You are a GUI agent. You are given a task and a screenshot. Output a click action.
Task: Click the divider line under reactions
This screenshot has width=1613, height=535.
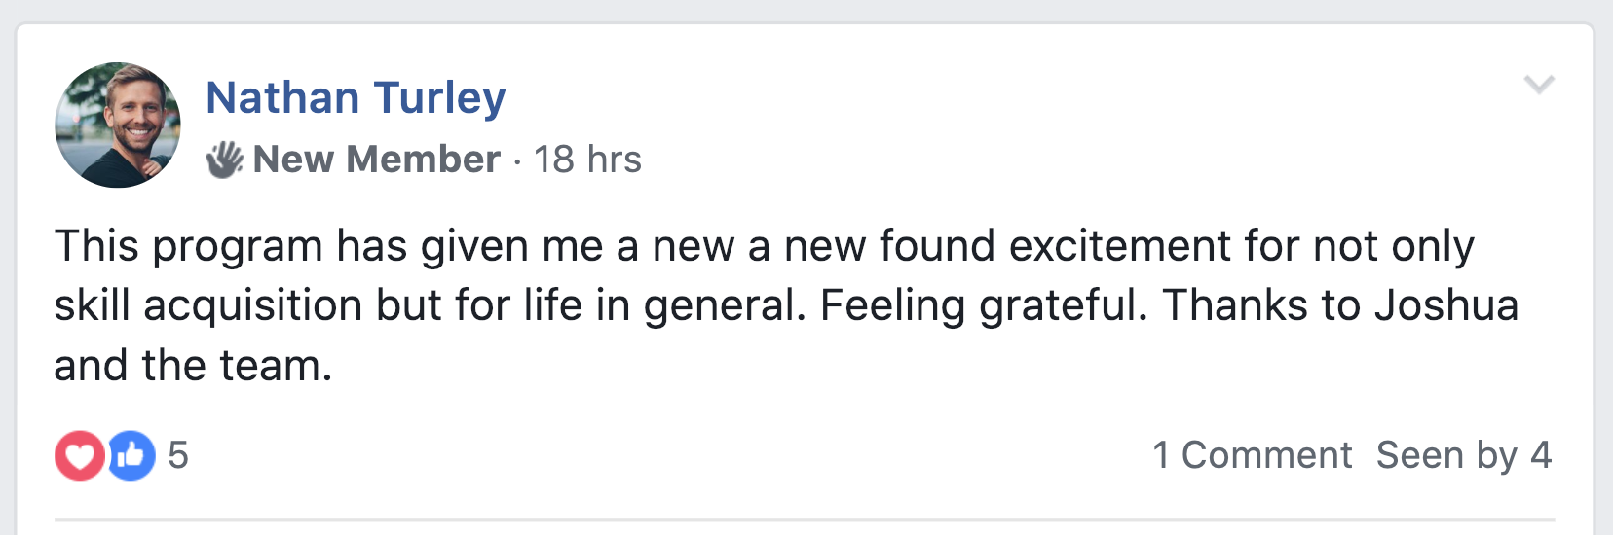pos(805,520)
